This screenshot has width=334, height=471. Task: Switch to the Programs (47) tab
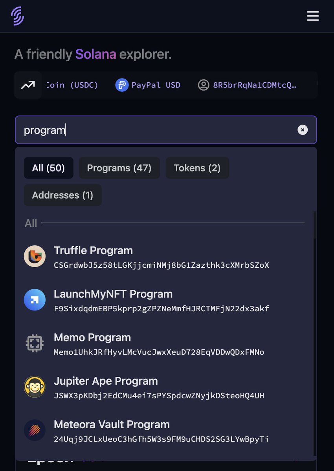pos(119,168)
